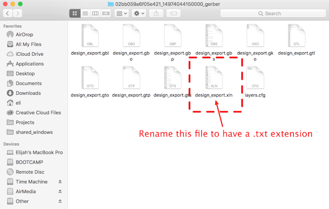Open the item arrangement dropdown
Image resolution: width=329 pixels, height=209 pixels.
pos(122,14)
